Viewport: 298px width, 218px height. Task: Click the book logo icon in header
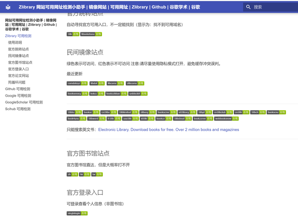tap(8, 7)
